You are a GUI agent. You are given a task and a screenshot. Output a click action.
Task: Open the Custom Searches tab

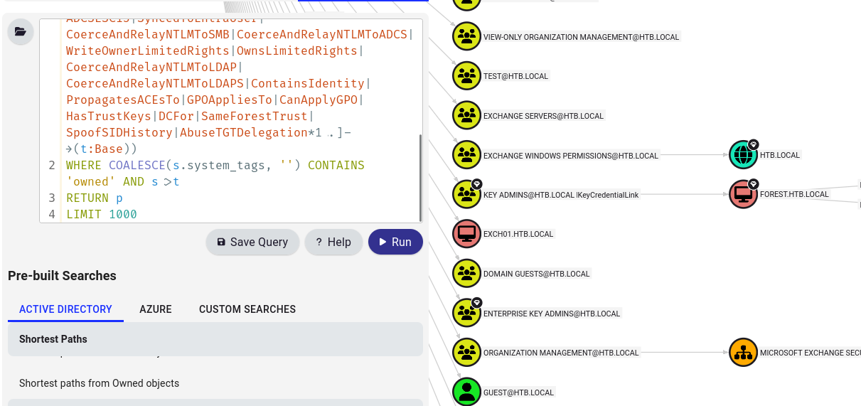247,309
